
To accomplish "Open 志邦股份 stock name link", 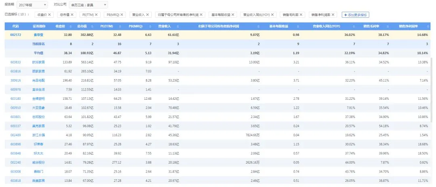I will tap(39, 117).
